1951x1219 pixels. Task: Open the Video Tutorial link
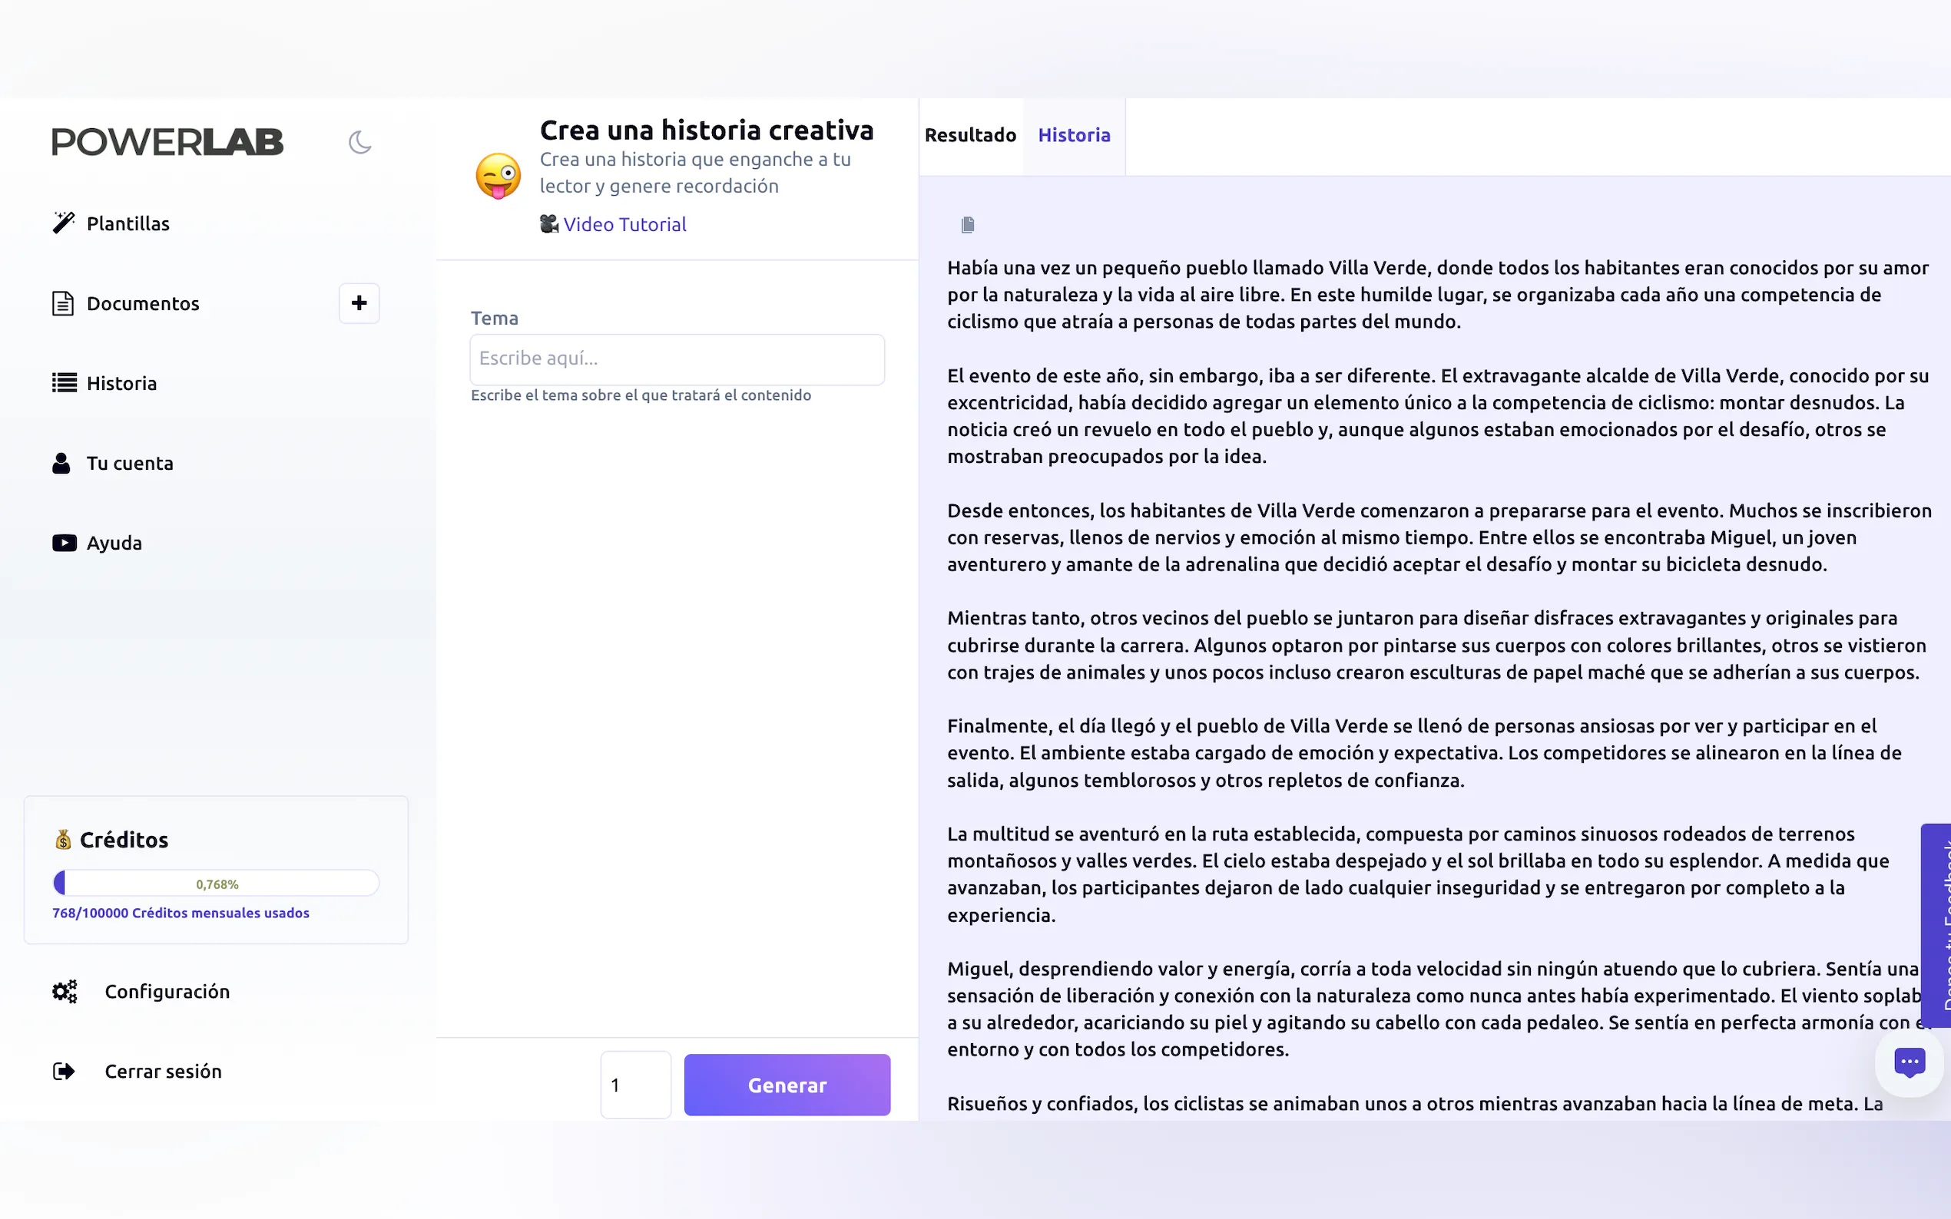[624, 225]
